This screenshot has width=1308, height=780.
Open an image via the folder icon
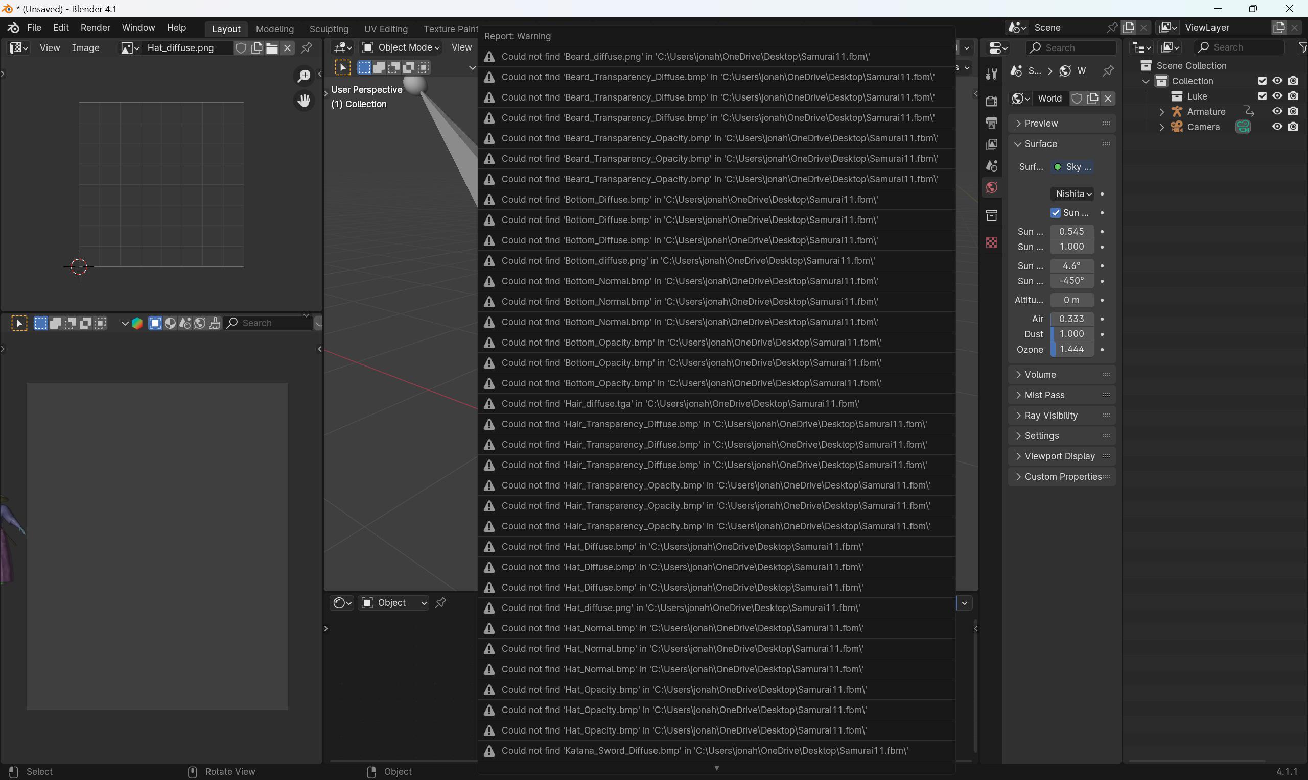coord(272,48)
